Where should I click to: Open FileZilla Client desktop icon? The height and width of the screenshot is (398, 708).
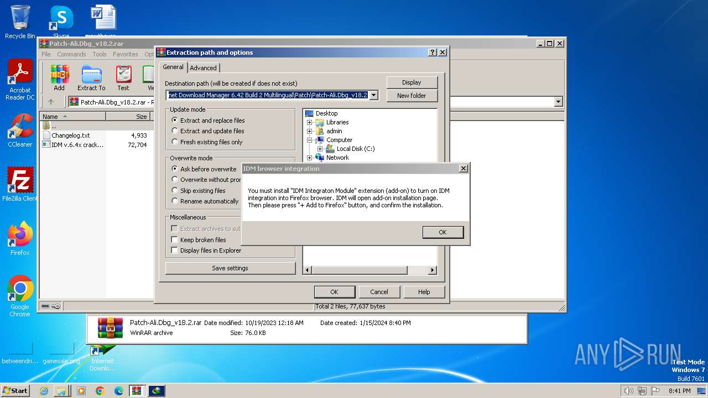pyautogui.click(x=20, y=185)
